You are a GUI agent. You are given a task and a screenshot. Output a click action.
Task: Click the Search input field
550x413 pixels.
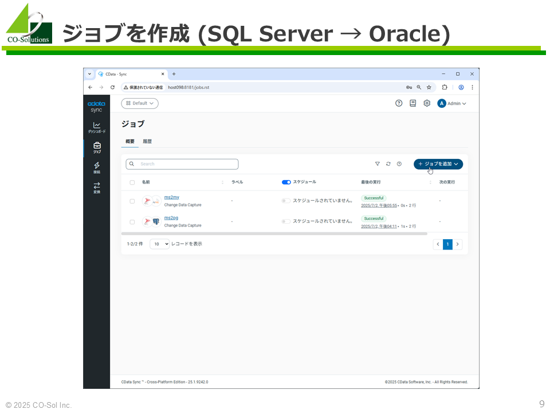coord(182,164)
